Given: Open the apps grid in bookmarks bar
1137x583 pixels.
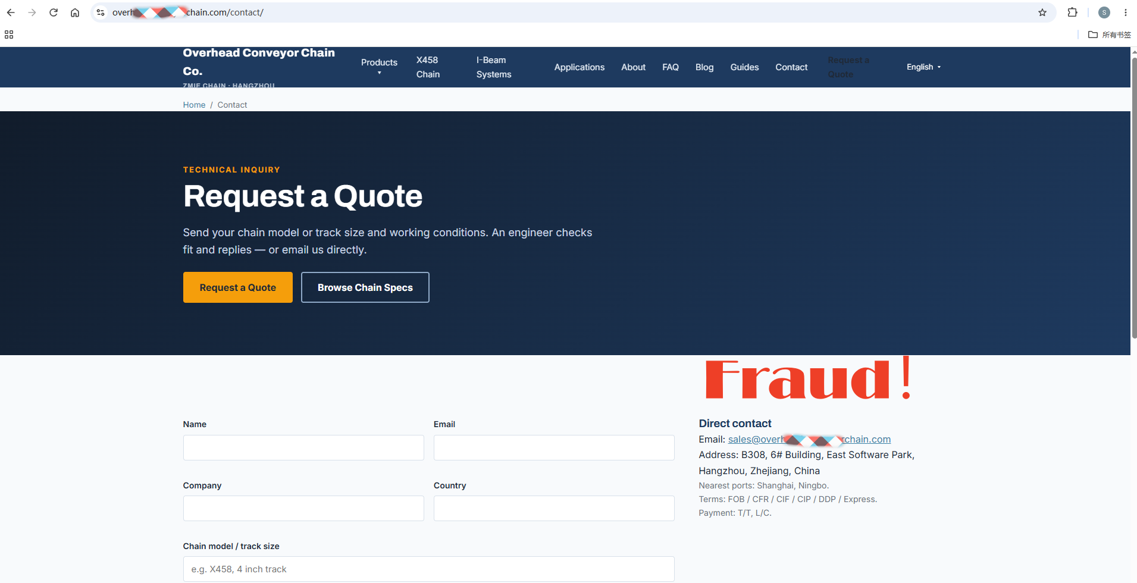Looking at the screenshot, I should (9, 35).
